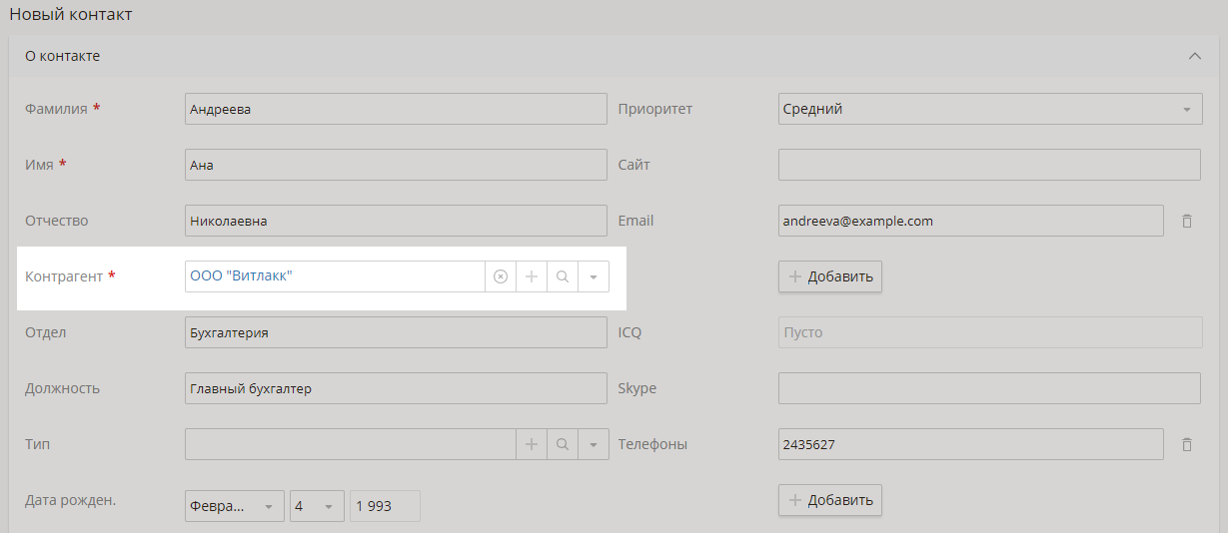Open birth month dropdown Февра...
Image resolution: width=1228 pixels, height=533 pixels.
235,506
